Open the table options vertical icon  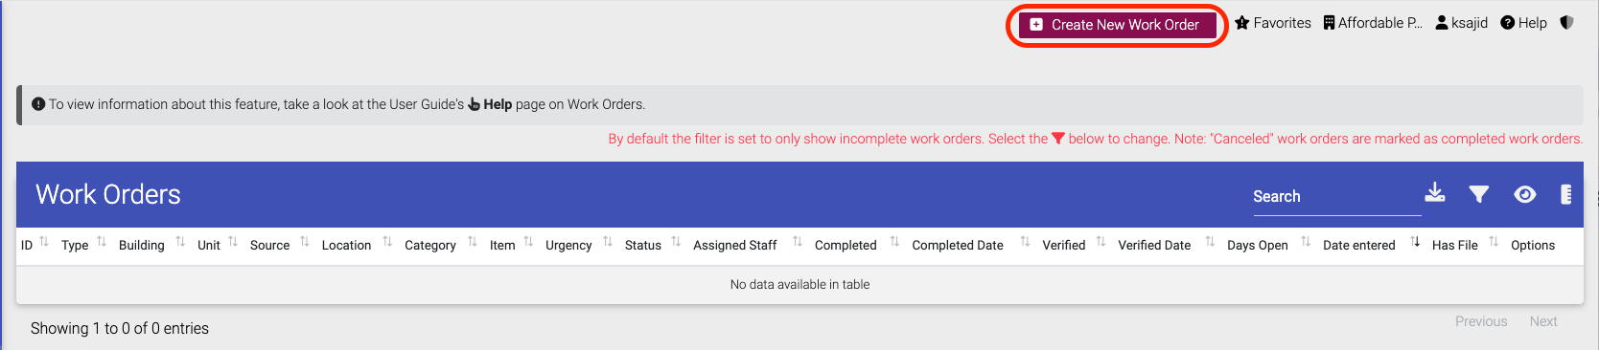point(1566,194)
